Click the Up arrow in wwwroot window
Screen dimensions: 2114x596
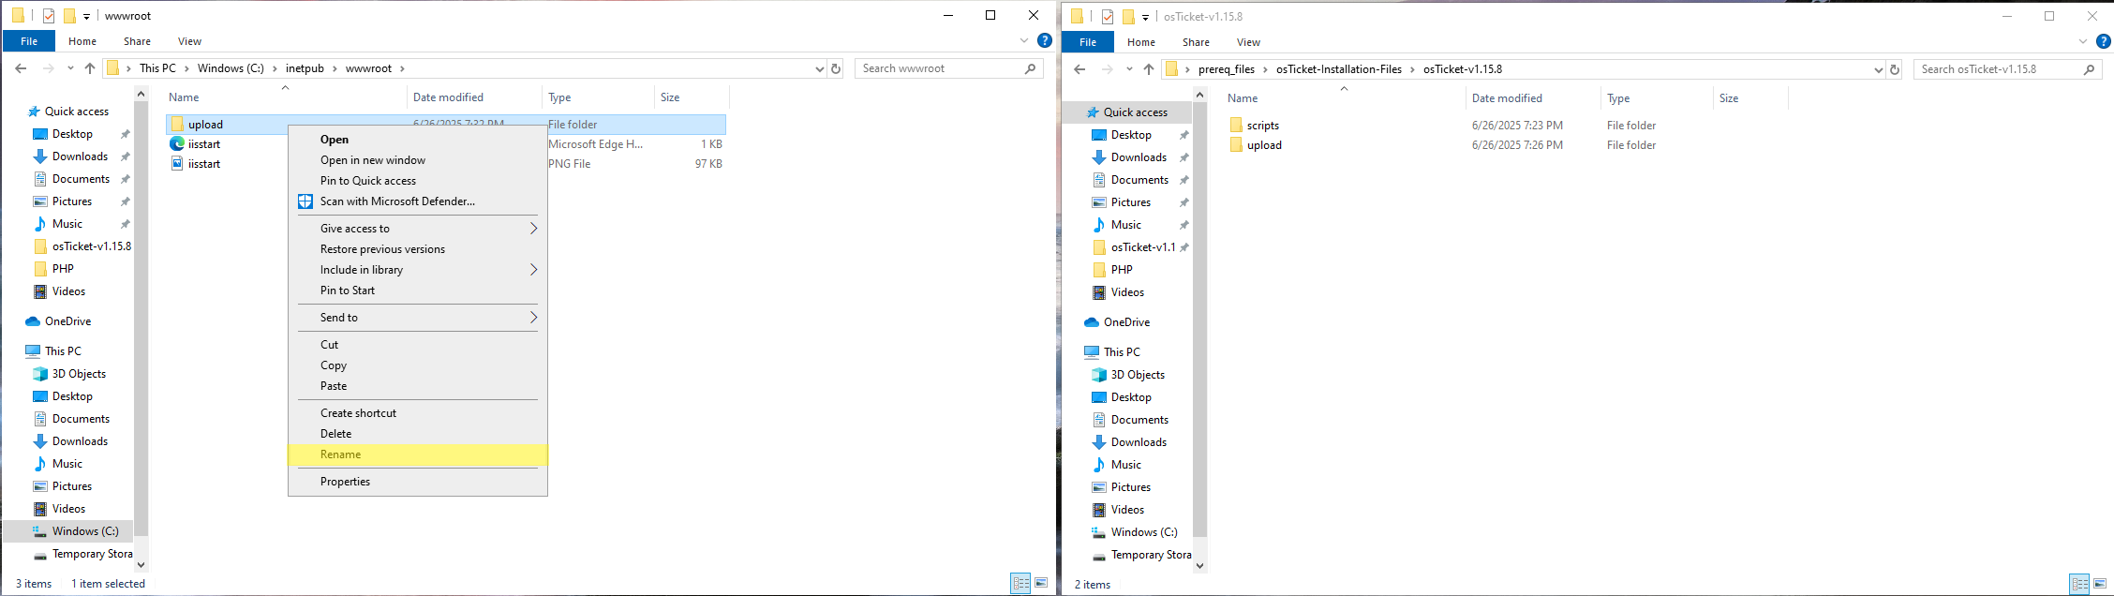coord(90,68)
